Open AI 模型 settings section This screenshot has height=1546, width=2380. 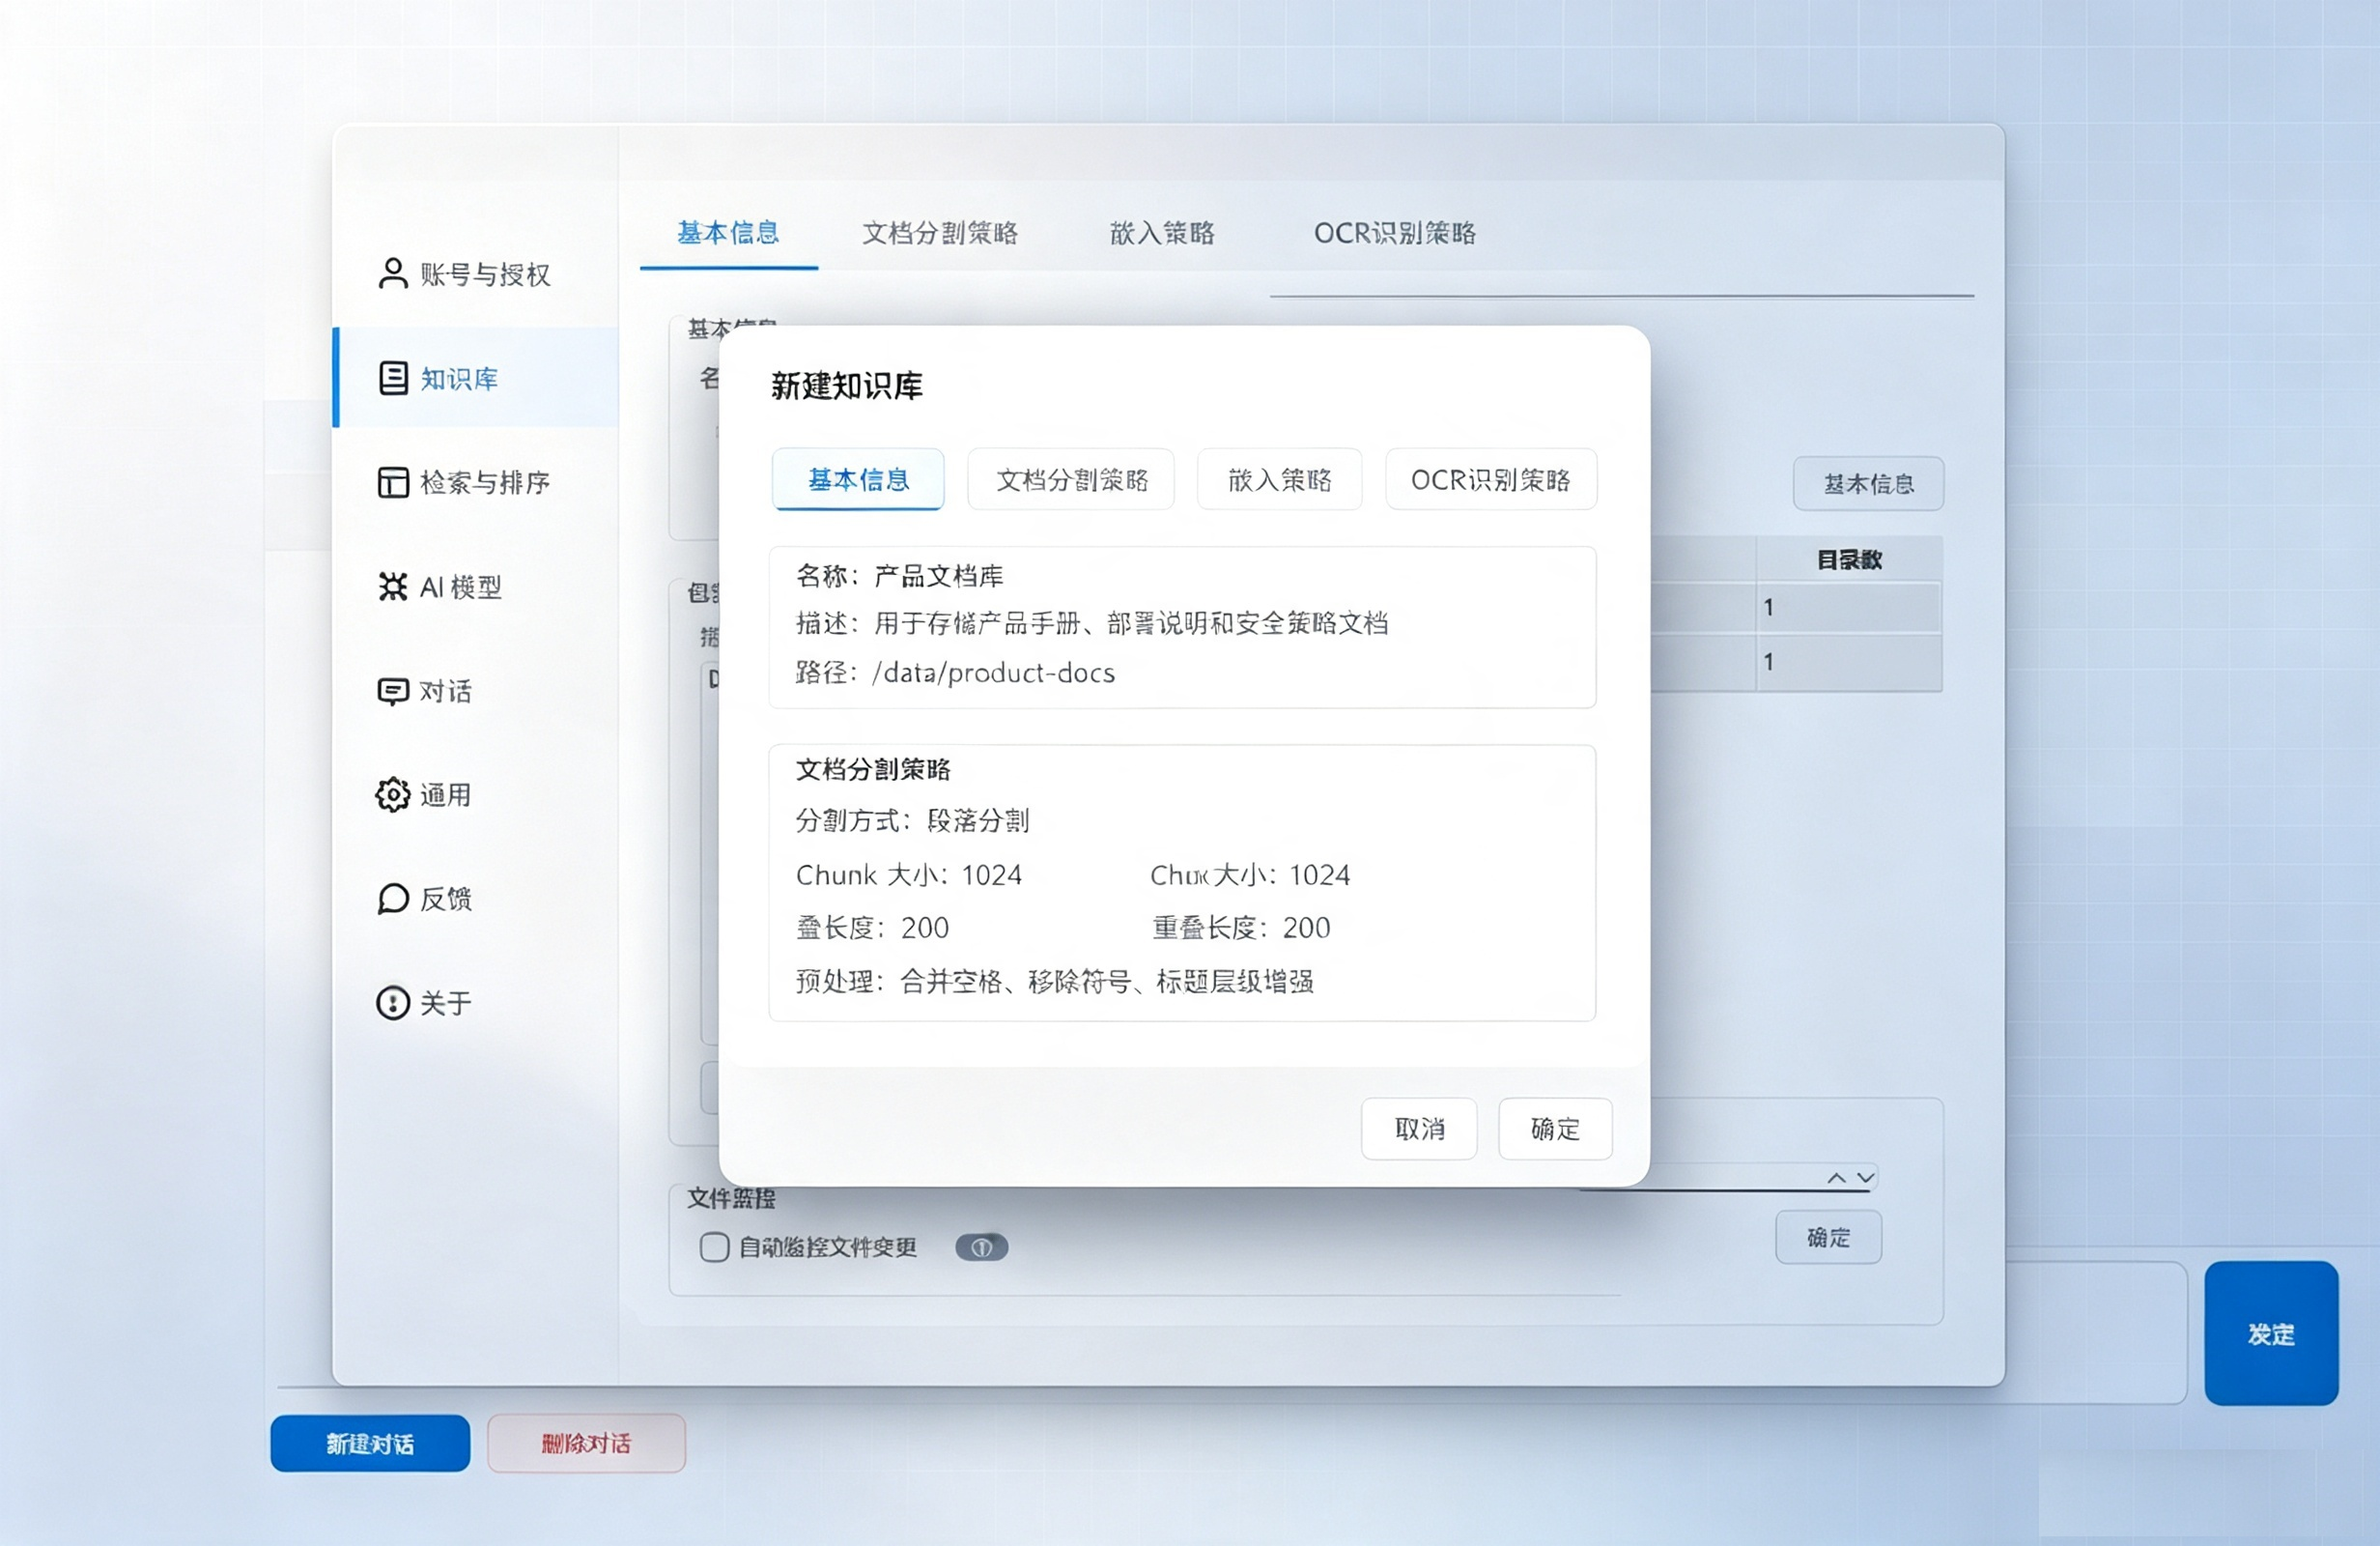(476, 587)
